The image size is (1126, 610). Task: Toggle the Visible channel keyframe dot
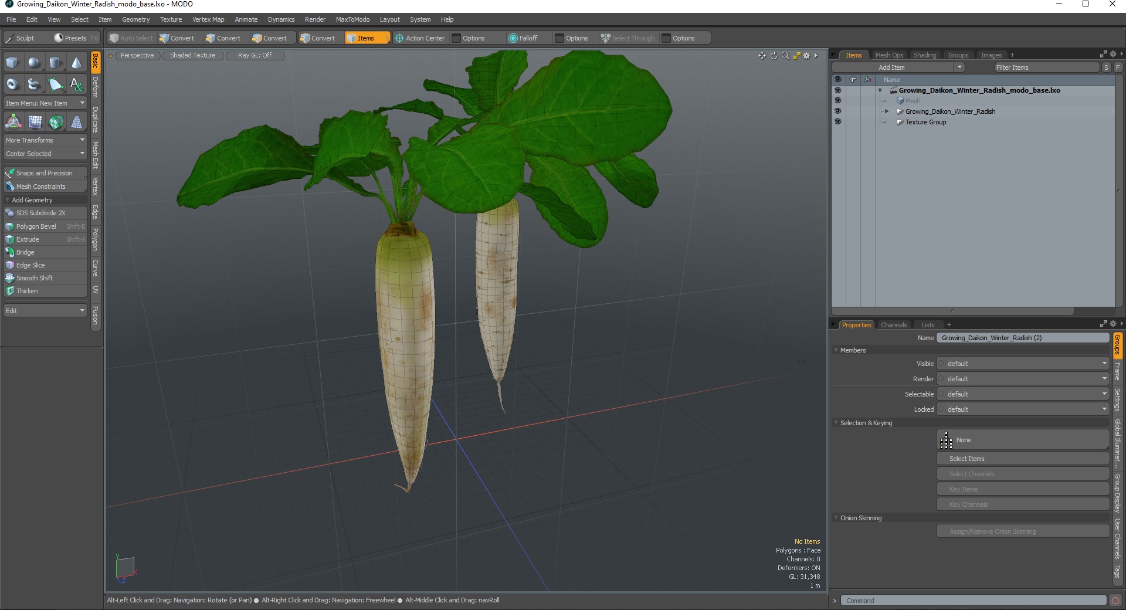point(941,364)
